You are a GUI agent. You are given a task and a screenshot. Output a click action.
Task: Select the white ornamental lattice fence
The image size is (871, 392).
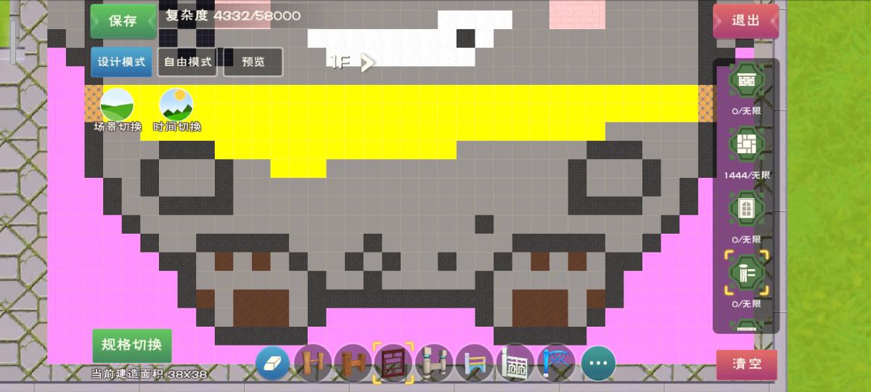click(516, 363)
